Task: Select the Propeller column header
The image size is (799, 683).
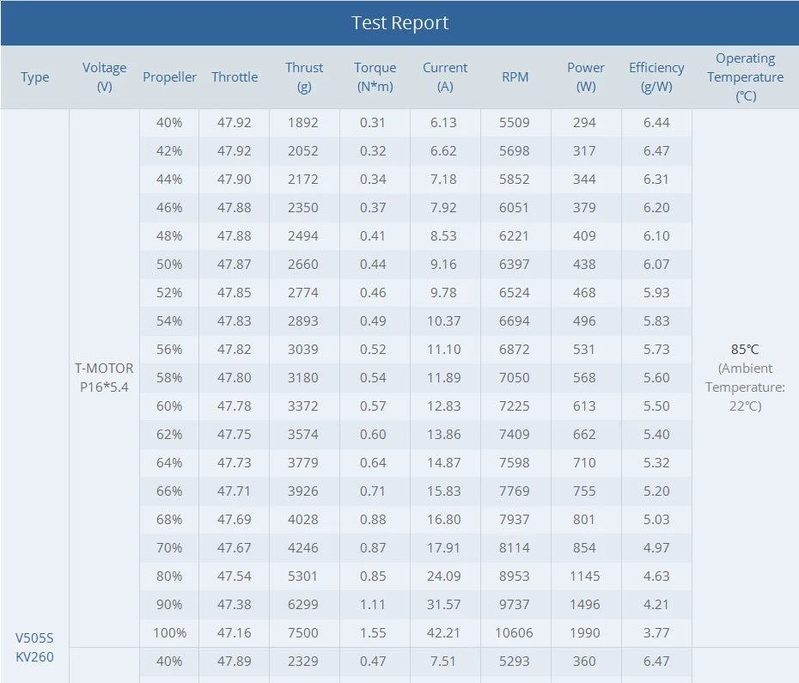Action: (x=169, y=77)
